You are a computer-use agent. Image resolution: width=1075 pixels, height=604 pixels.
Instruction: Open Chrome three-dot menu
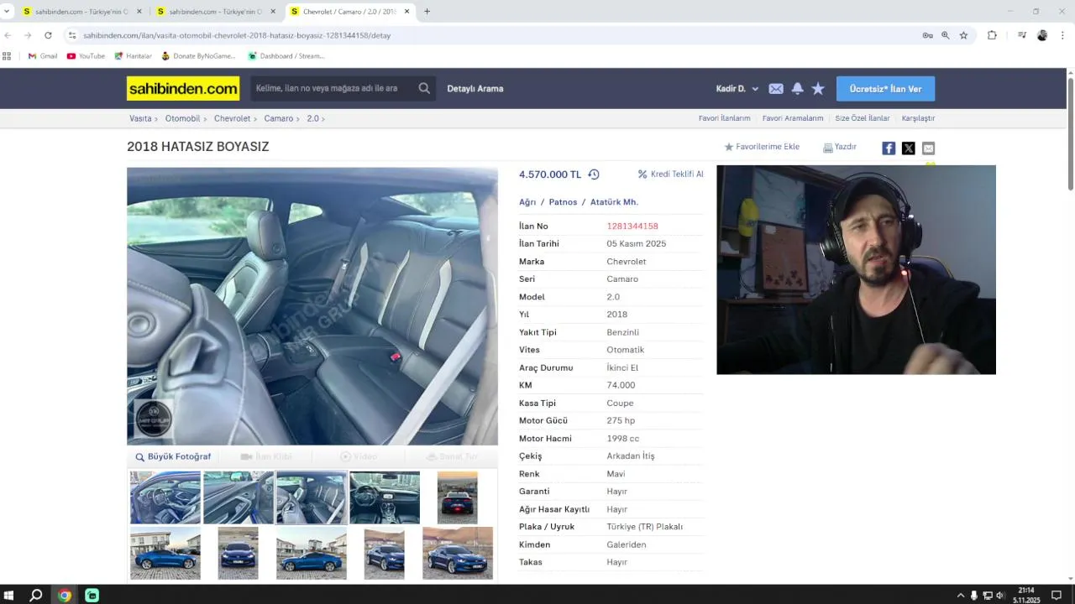[1062, 35]
